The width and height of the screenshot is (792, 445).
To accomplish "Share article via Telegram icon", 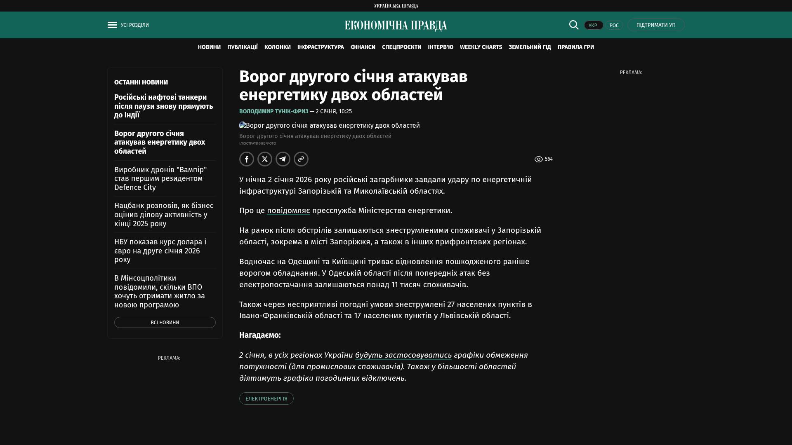I will tap(283, 159).
